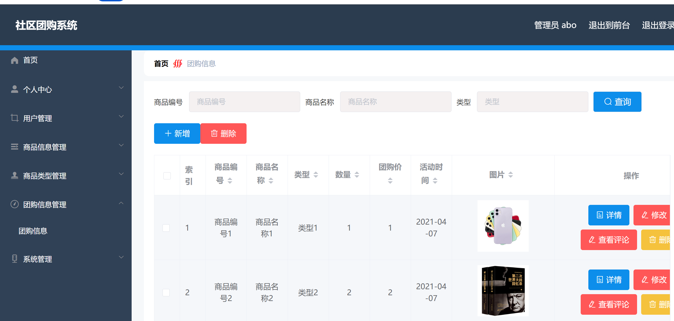The width and height of the screenshot is (674, 321).
Task: Click the home icon in sidebar
Action: 15,60
